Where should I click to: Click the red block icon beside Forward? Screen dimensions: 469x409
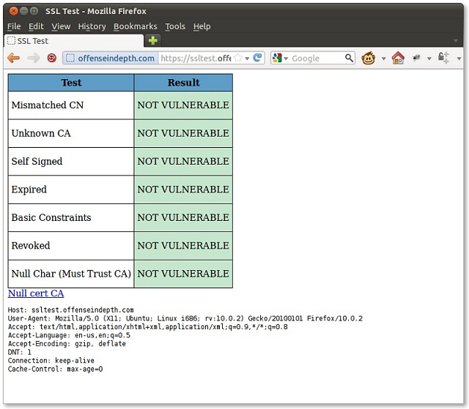(x=52, y=58)
